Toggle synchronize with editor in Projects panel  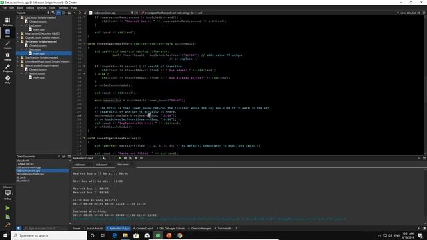(x=59, y=13)
